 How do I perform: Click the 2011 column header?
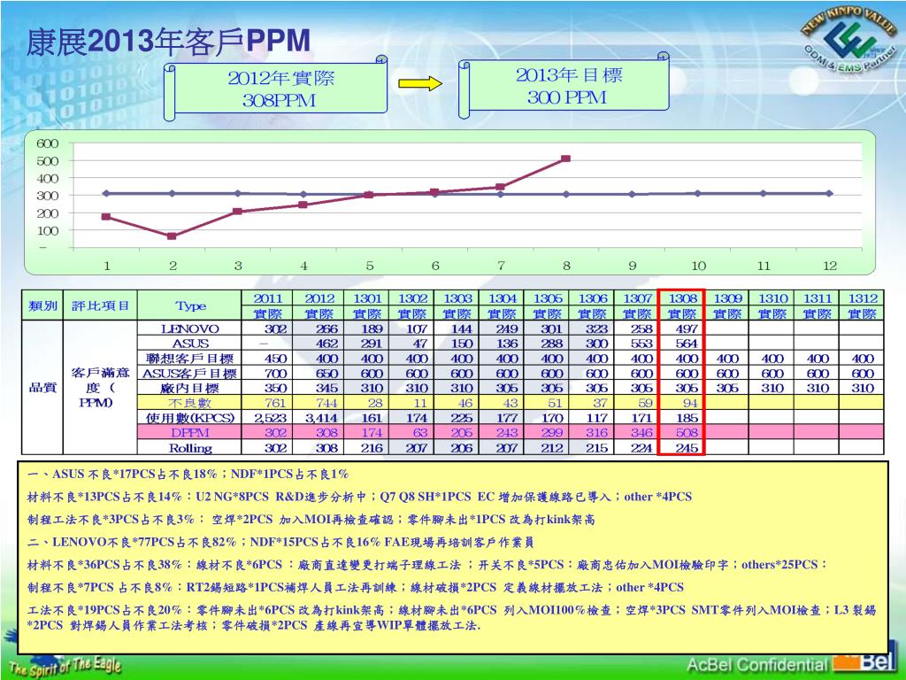click(x=267, y=298)
